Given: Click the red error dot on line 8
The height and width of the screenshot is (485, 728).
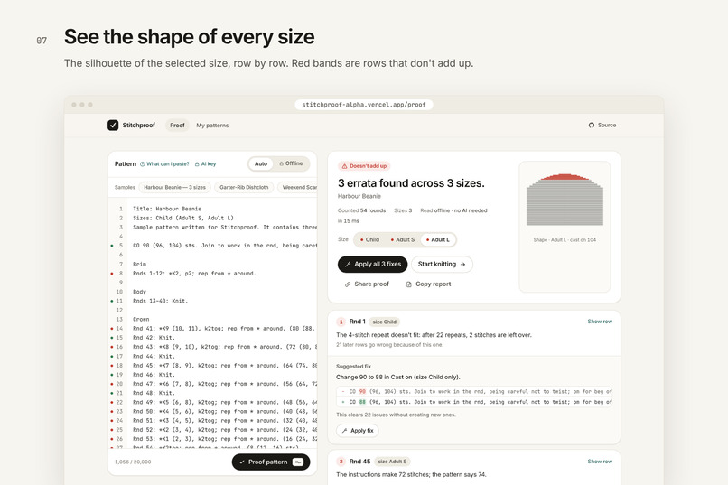Looking at the screenshot, I should tap(112, 274).
